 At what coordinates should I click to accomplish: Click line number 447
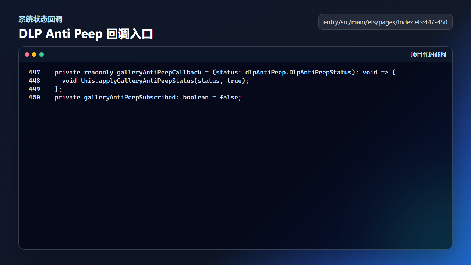tap(35, 72)
